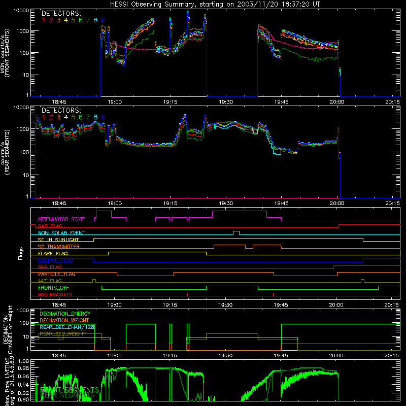Viewport: 406px width, 406px height.
Task: Click 19:30 tick under front segments plot
Action: [226, 102]
